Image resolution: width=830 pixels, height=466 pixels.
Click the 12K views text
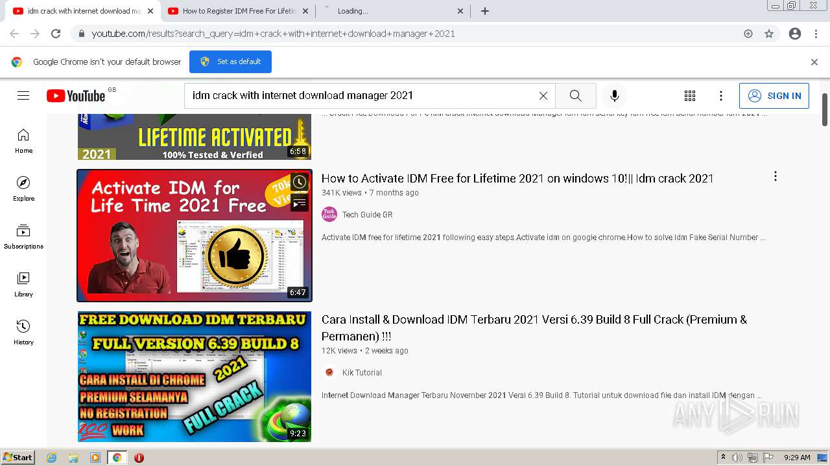click(x=339, y=351)
